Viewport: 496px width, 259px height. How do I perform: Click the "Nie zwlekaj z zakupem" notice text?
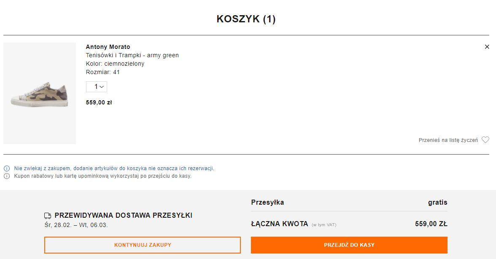click(x=114, y=168)
